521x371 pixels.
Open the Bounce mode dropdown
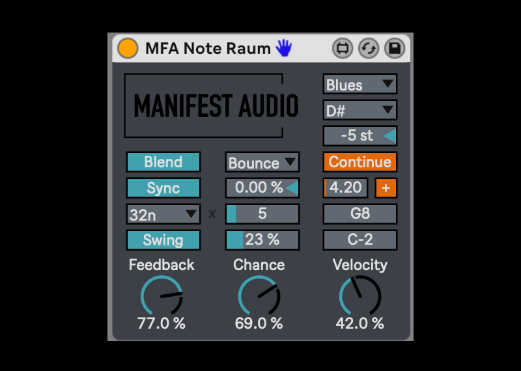[262, 162]
